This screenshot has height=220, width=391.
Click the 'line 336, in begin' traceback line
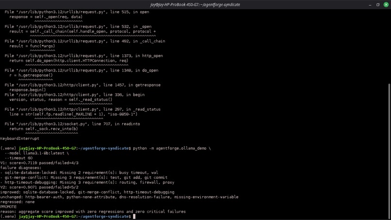pos(75,95)
